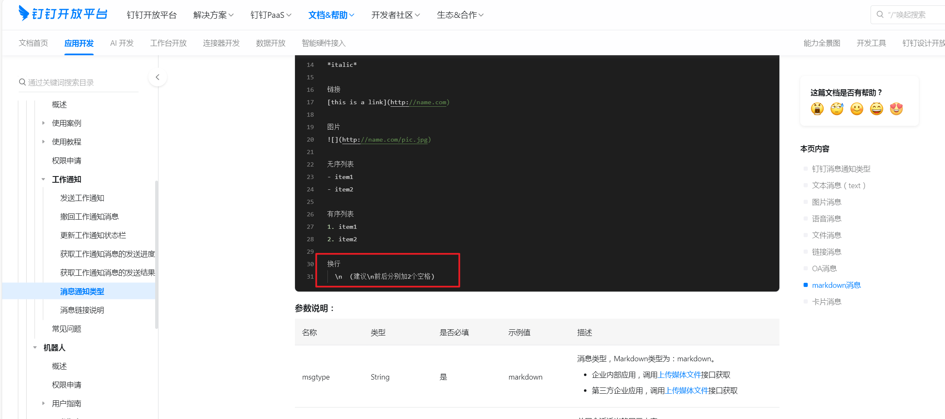Jump to OA消息 section
Image resolution: width=945 pixels, height=419 pixels.
tap(824, 268)
